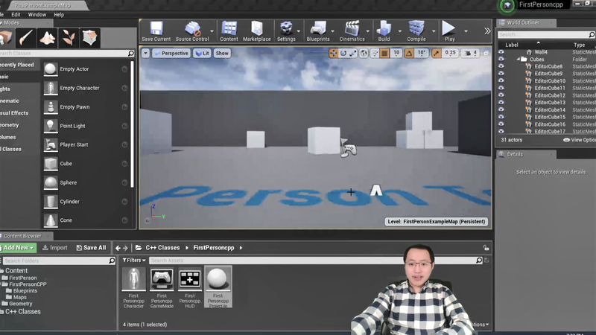This screenshot has height=335, width=596.
Task: Select the Geometry Editing mode cube icon
Action: (89, 38)
